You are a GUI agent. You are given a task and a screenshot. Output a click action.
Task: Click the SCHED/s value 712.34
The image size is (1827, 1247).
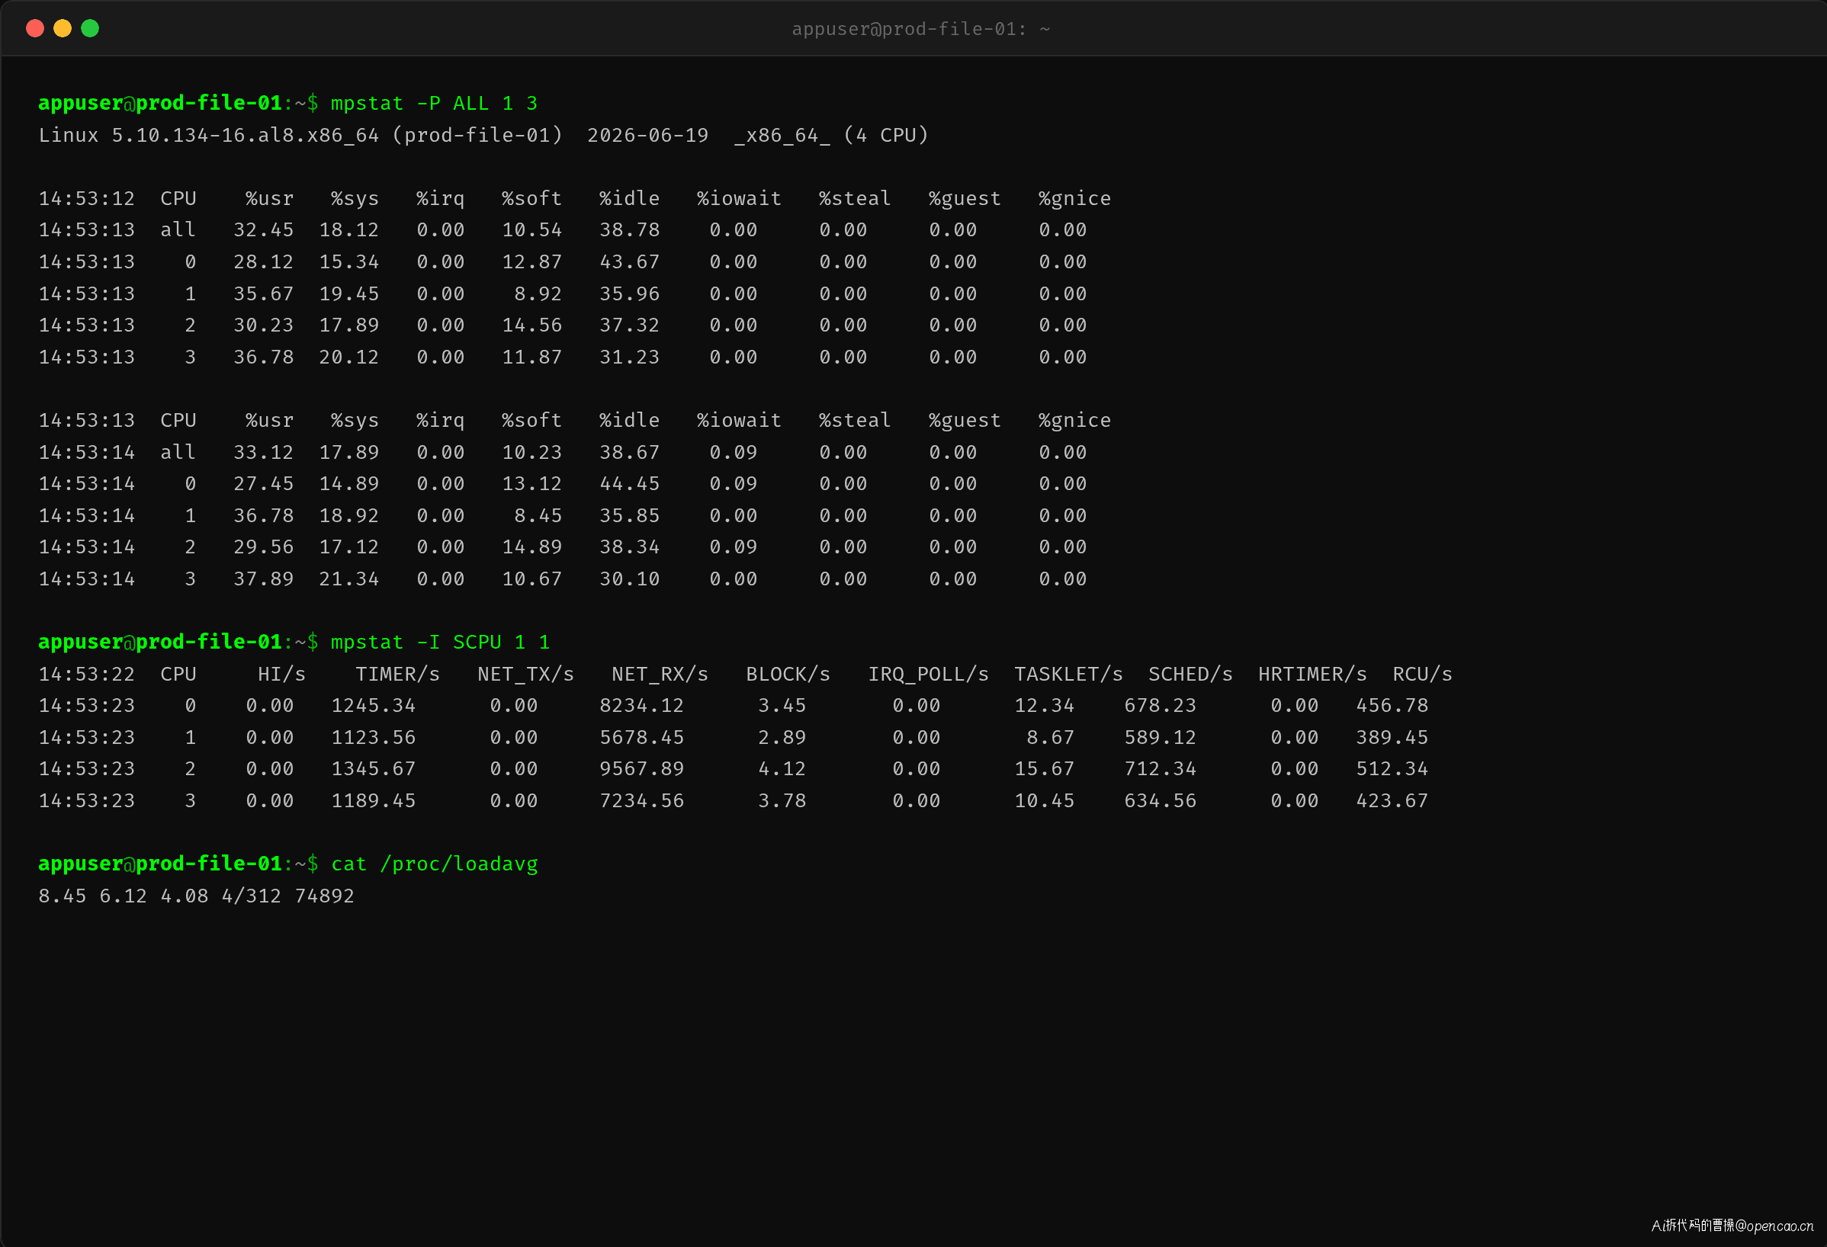pos(1161,769)
